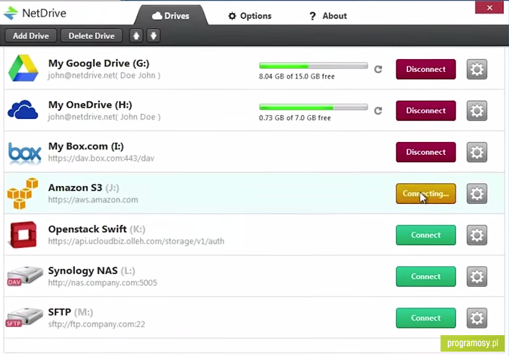
Task: Open settings gear for My OneDrive
Action: (477, 111)
